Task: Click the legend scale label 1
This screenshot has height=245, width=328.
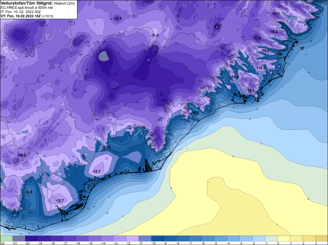Action: tap(291, 243)
